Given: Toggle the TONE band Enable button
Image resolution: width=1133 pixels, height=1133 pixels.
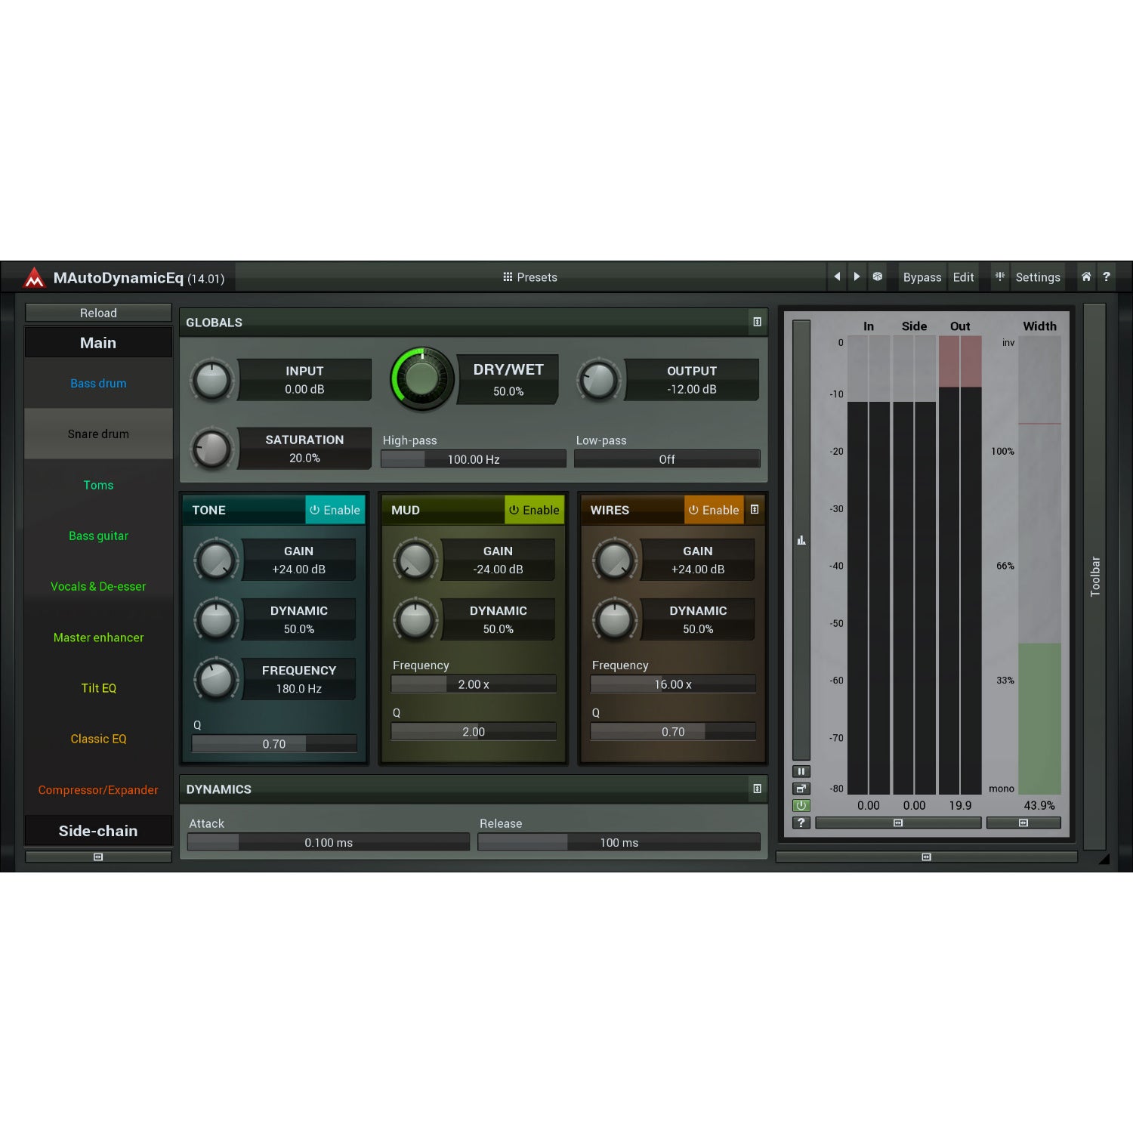Looking at the screenshot, I should click(x=335, y=510).
